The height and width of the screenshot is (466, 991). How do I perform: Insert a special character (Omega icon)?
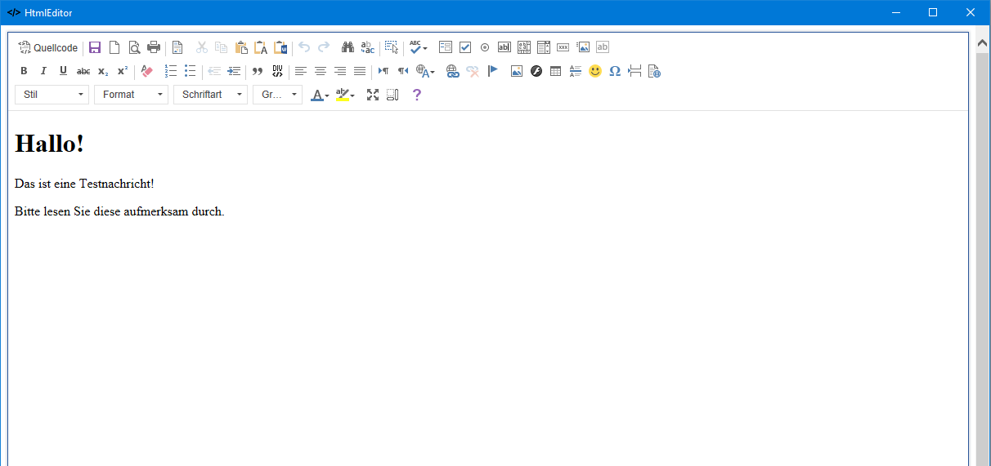click(615, 71)
